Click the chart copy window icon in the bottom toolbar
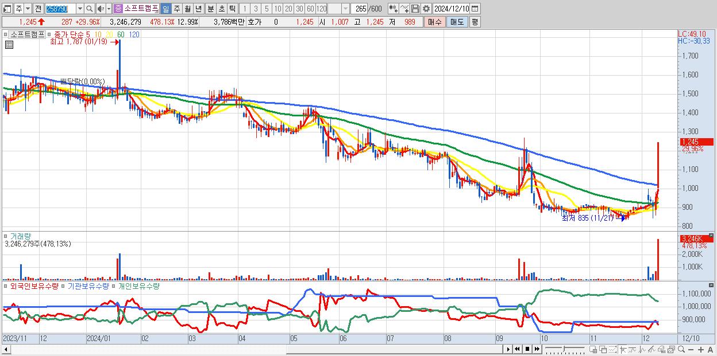The height and width of the screenshot is (356, 717). pyautogui.click(x=671, y=349)
